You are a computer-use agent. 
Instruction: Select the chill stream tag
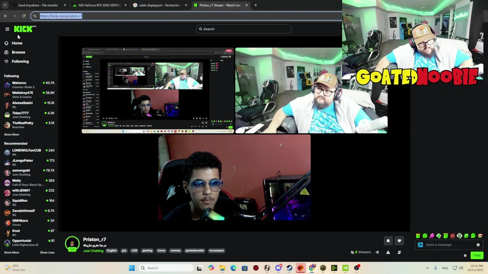point(134,250)
